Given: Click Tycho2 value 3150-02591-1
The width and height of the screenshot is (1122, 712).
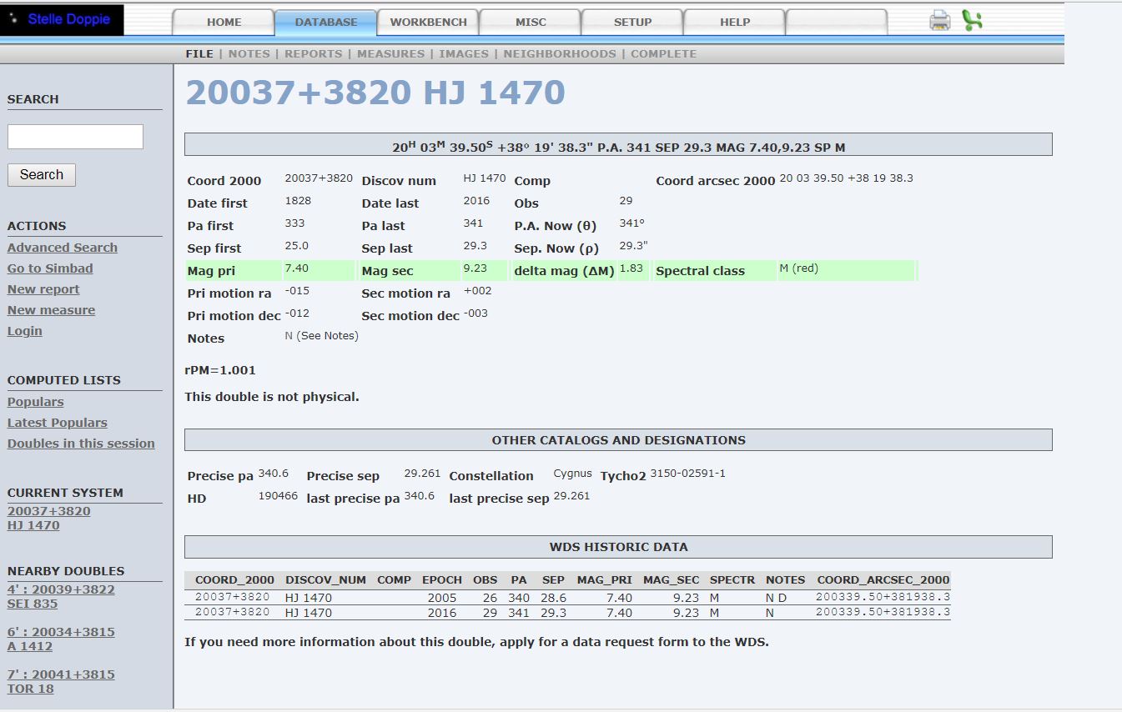Looking at the screenshot, I should (x=688, y=474).
